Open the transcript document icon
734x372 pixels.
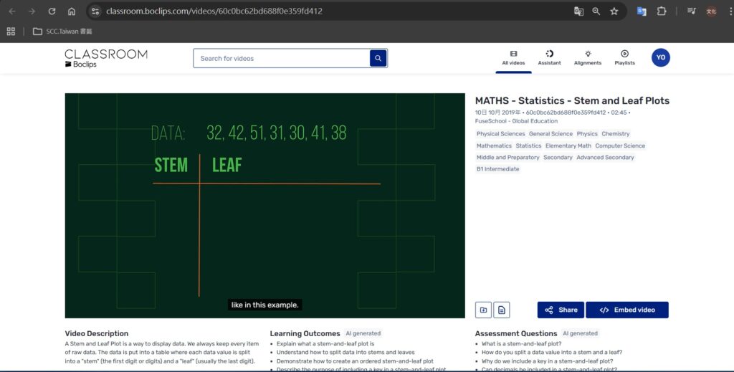pyautogui.click(x=502, y=310)
